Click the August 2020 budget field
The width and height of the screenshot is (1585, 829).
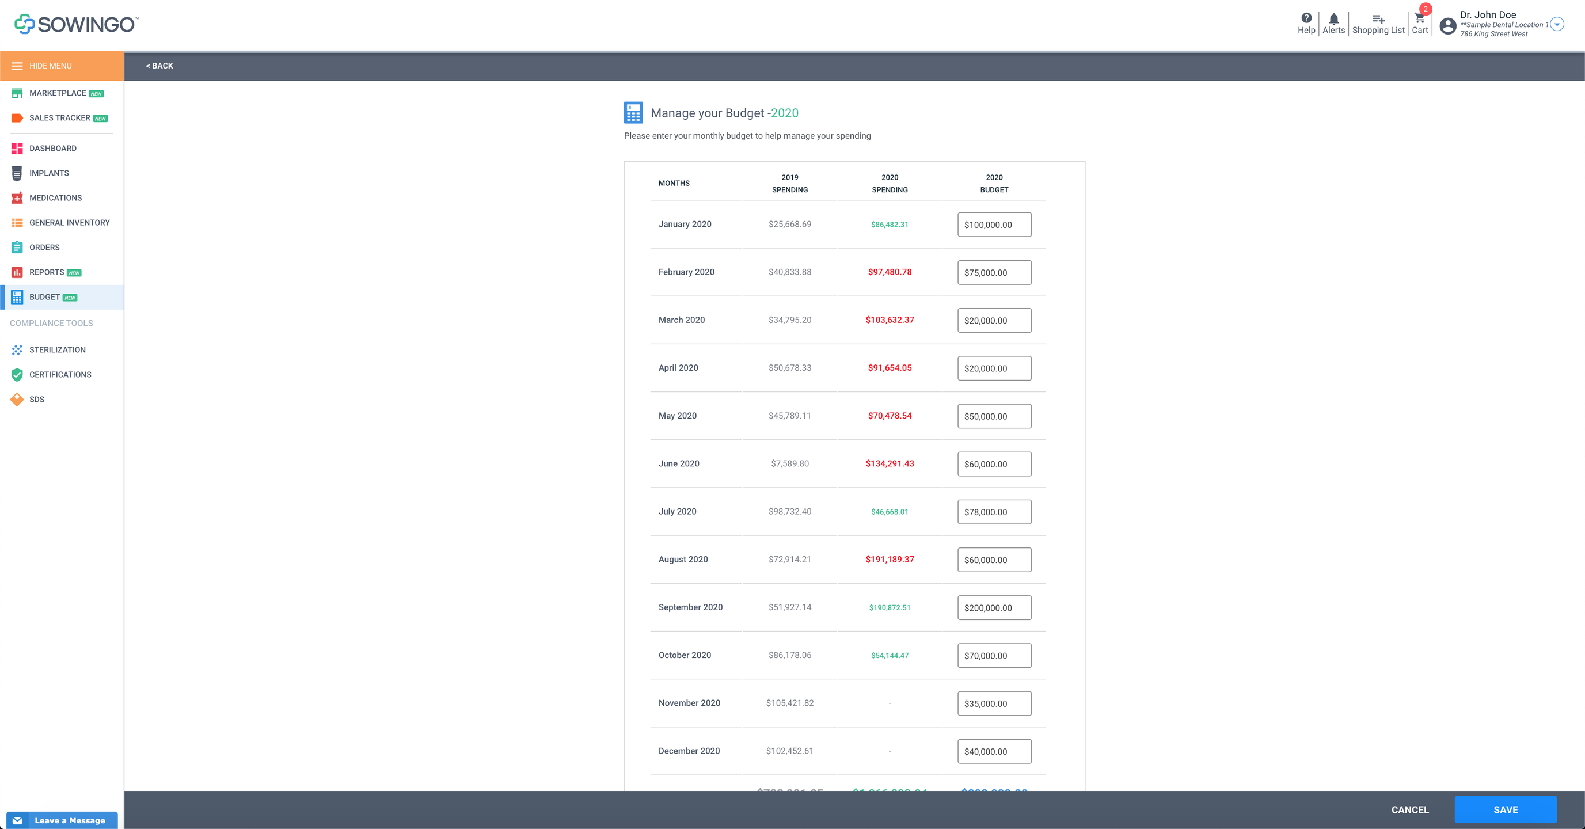pyautogui.click(x=994, y=560)
